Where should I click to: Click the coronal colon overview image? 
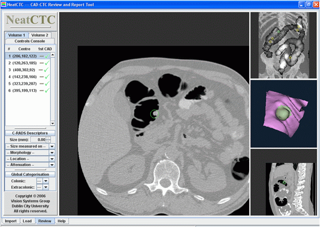[x=284, y=45]
